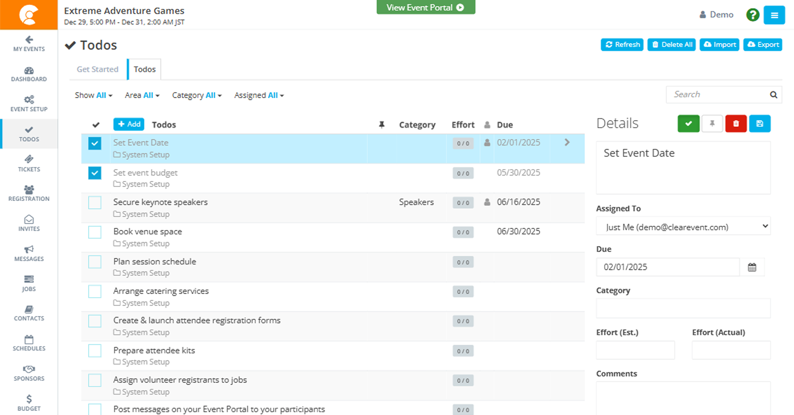This screenshot has width=794, height=415.
Task: Select the Tickets section in sidebar
Action: [x=29, y=164]
